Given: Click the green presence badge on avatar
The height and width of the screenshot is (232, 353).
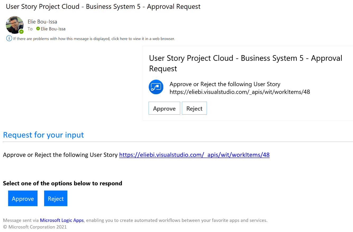Looking at the screenshot, I should point(21,32).
